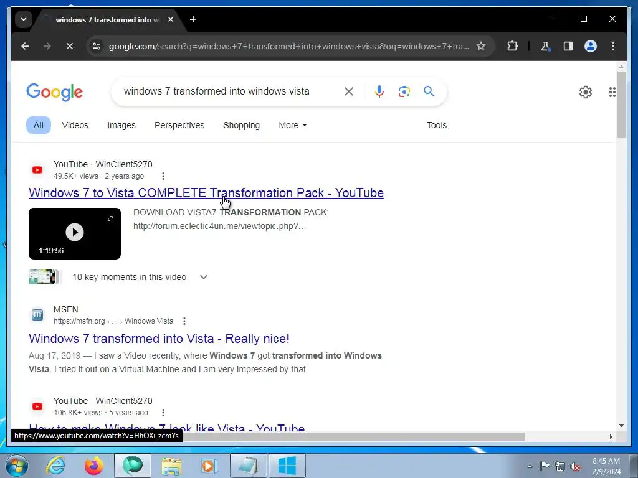Bookmark this page with the star icon
This screenshot has width=638, height=478.
point(481,46)
